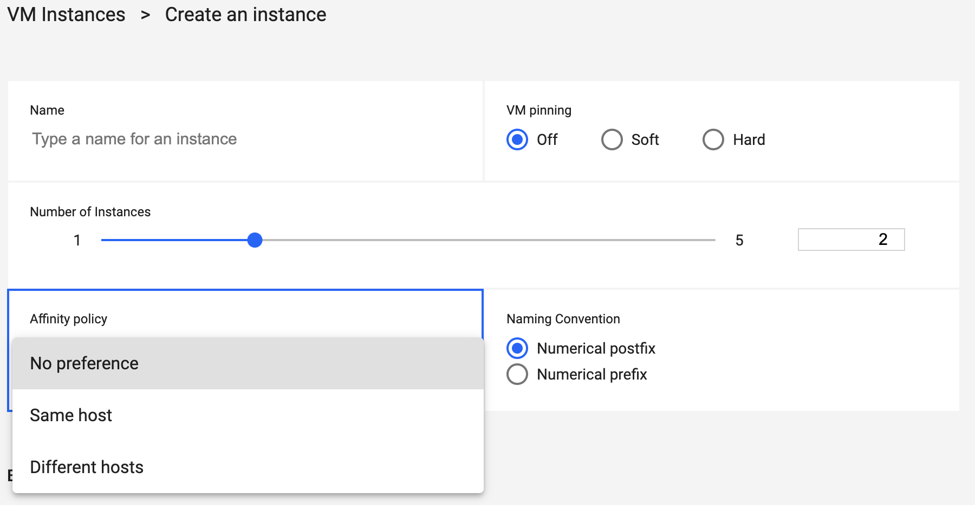Image resolution: width=975 pixels, height=505 pixels.
Task: Enable Hard VM pinning
Action: (x=713, y=139)
